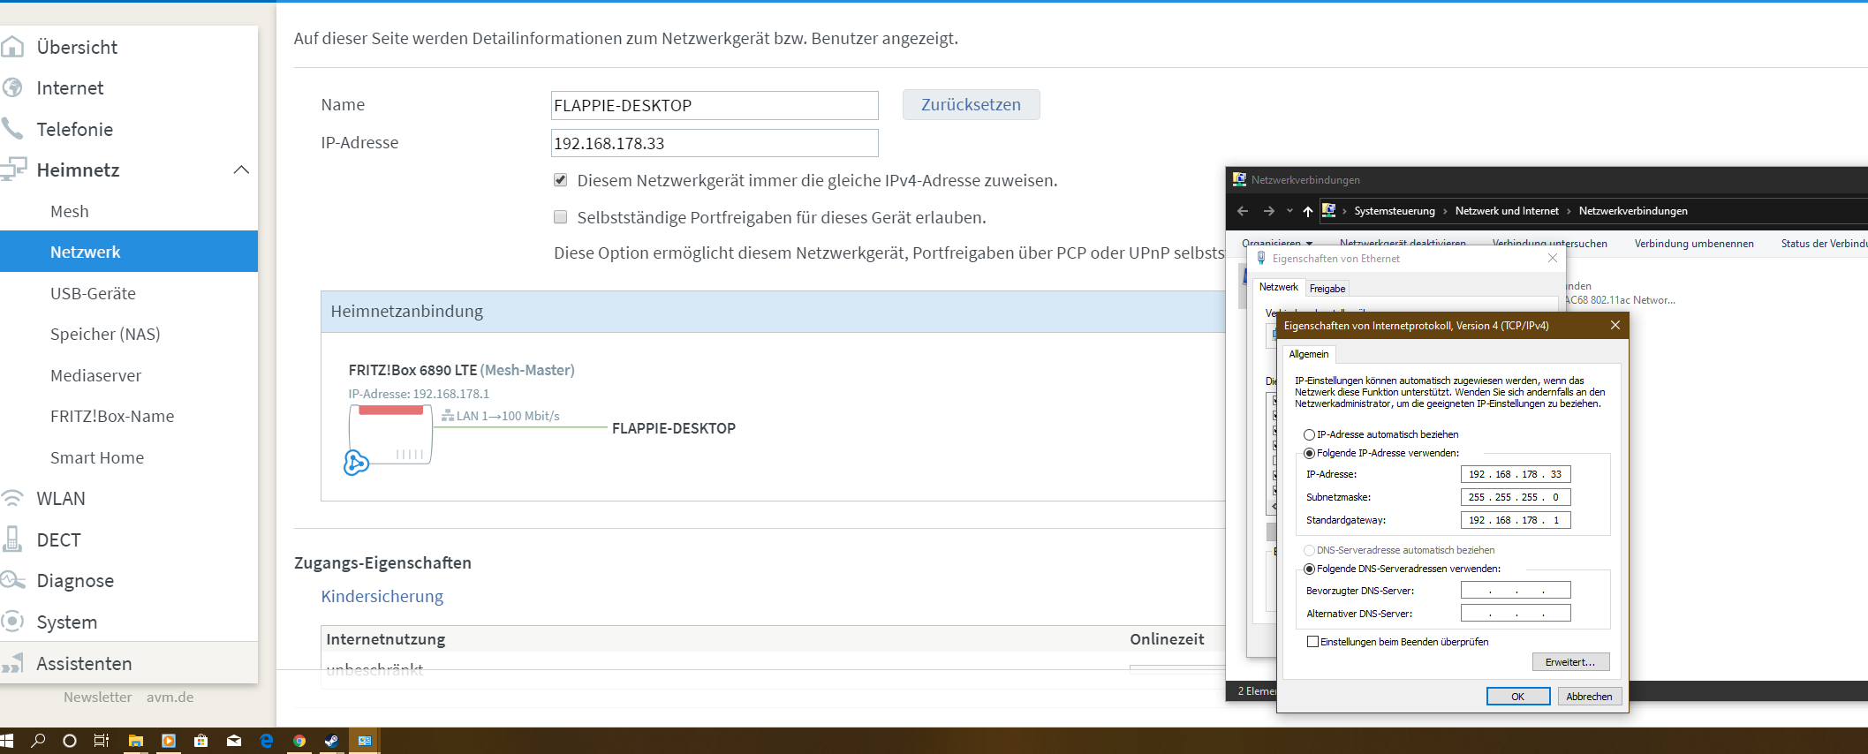Click Systemsteuerung in the breadcrumb
Screen dimensions: 1868x754
pyautogui.click(x=1395, y=211)
